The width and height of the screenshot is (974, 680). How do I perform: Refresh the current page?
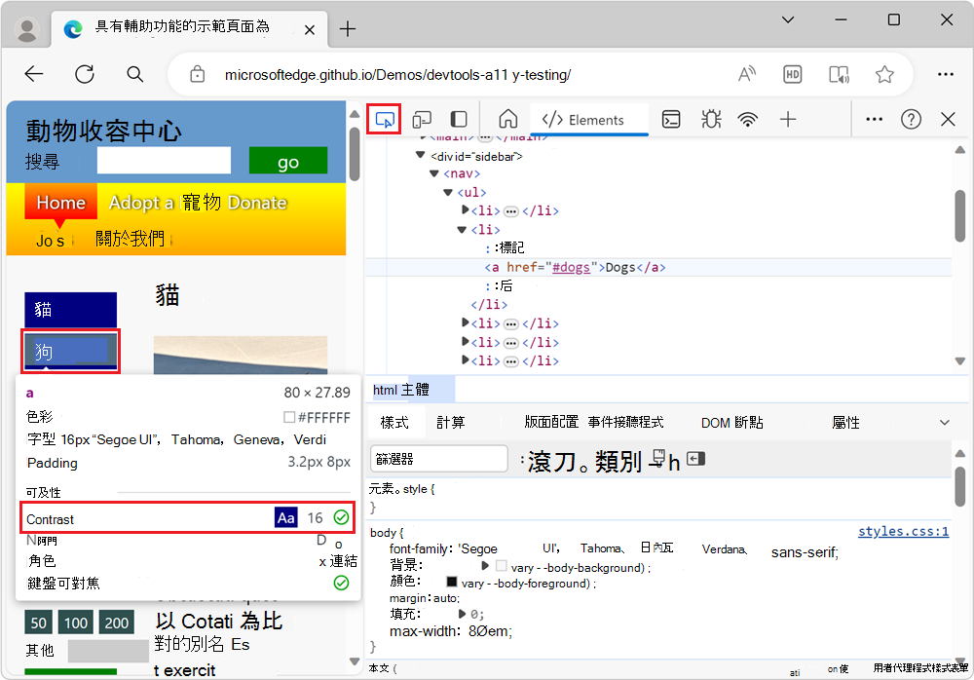pos(85,75)
